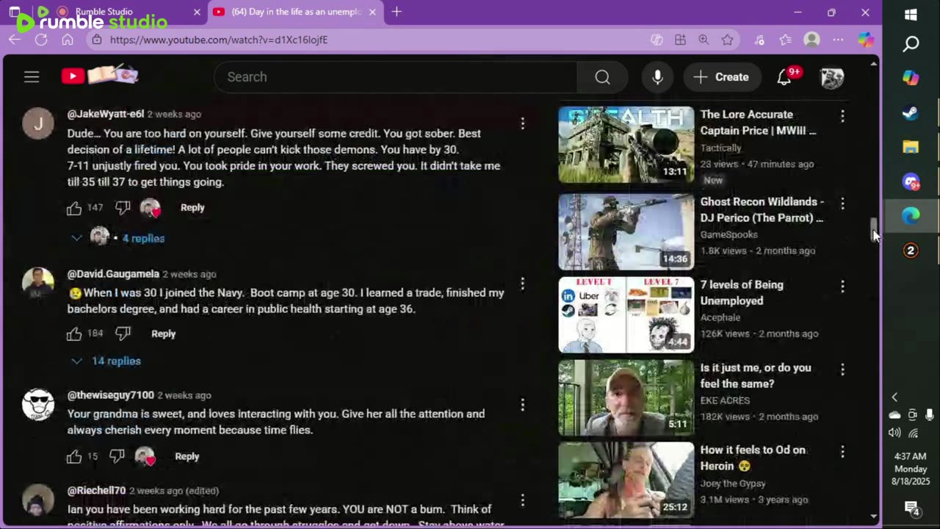
Task: View site information lock icon
Action: 96,40
